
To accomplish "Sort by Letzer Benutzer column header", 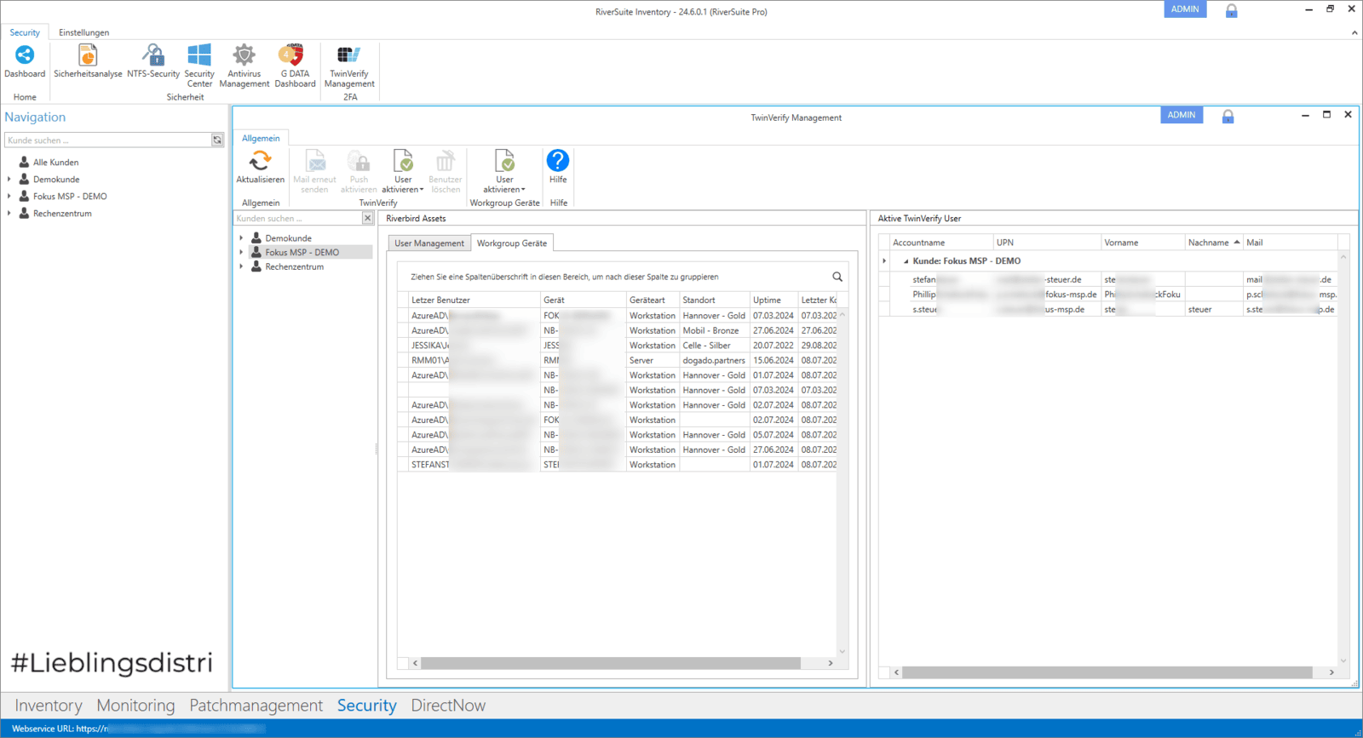I will pyautogui.click(x=474, y=300).
